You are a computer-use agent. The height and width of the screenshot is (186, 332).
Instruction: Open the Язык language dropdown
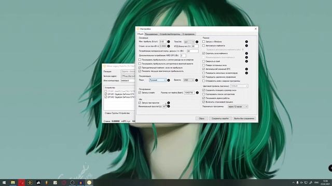coord(158,80)
